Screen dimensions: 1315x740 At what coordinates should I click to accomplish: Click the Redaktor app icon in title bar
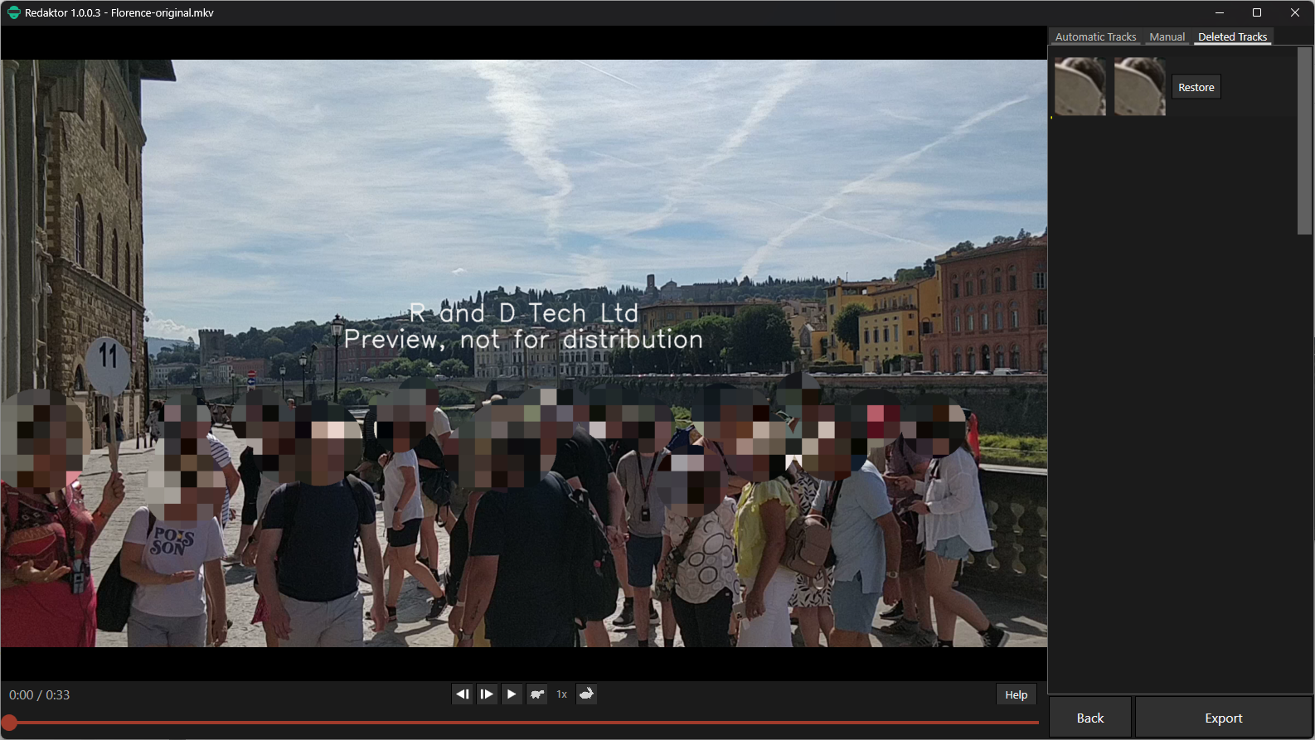tap(13, 12)
